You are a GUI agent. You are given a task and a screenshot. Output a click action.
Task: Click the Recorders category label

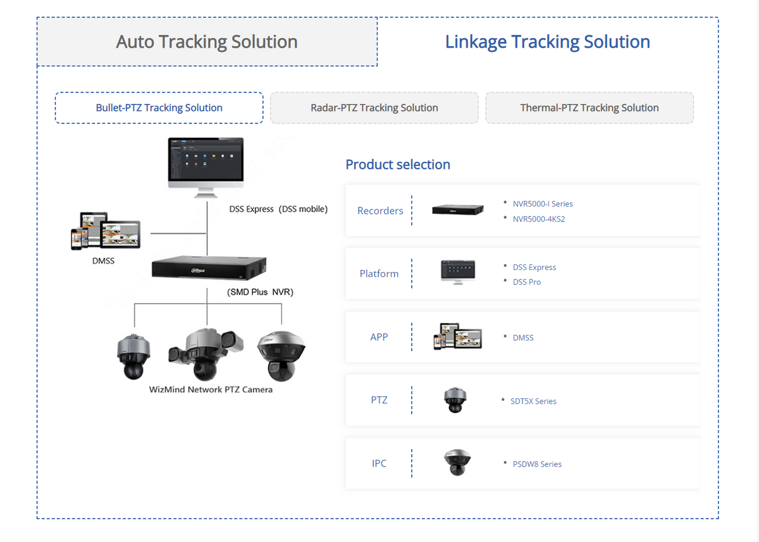(380, 211)
